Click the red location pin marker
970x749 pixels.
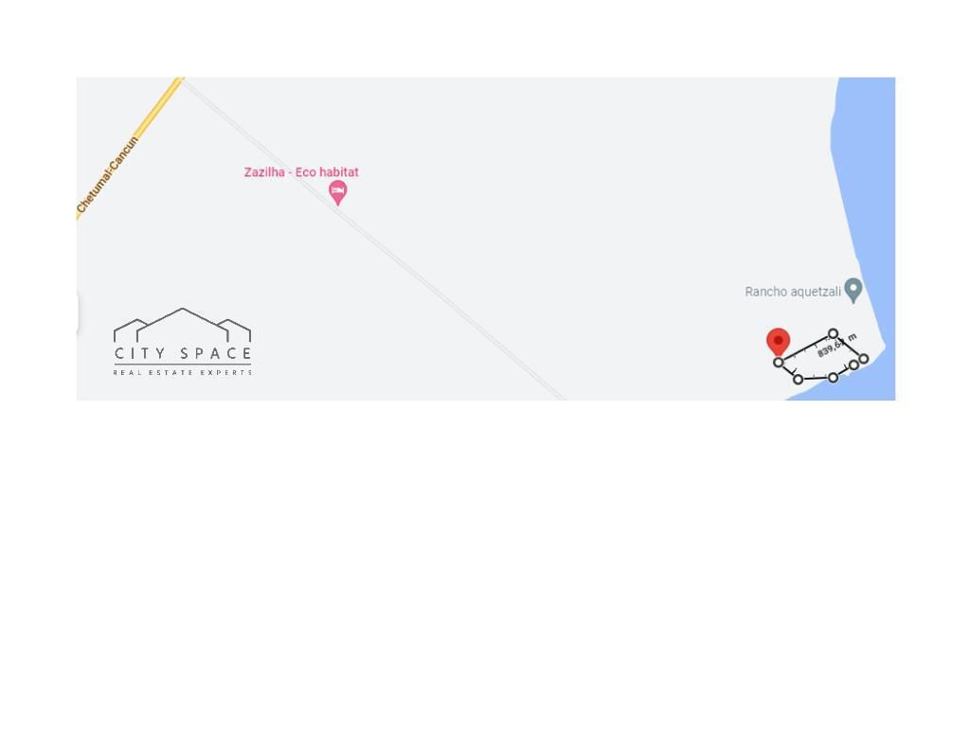click(x=779, y=342)
